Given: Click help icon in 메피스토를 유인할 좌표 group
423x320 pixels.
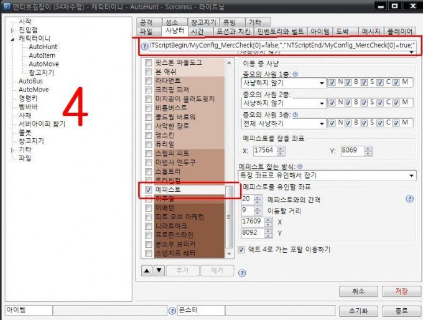Looking at the screenshot, I should click(409, 199).
